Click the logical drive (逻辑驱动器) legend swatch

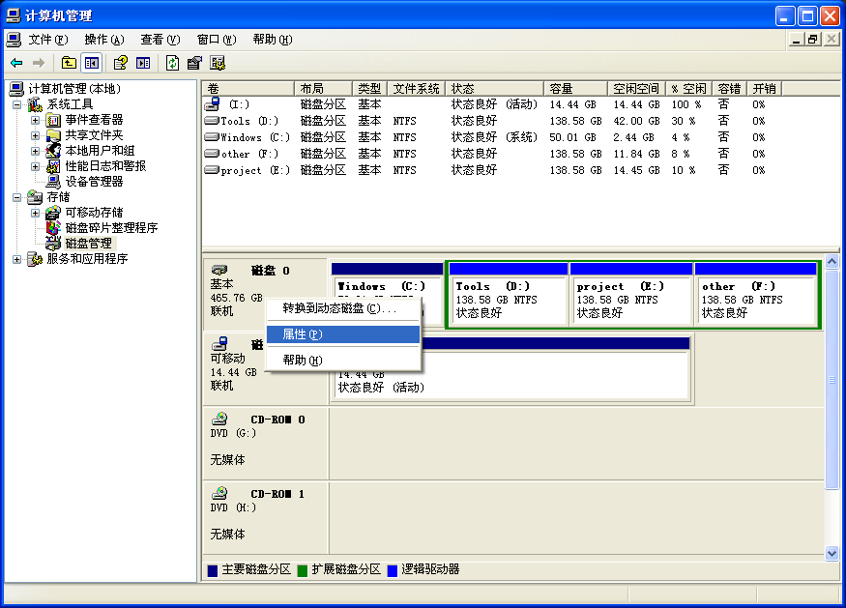pyautogui.click(x=393, y=570)
